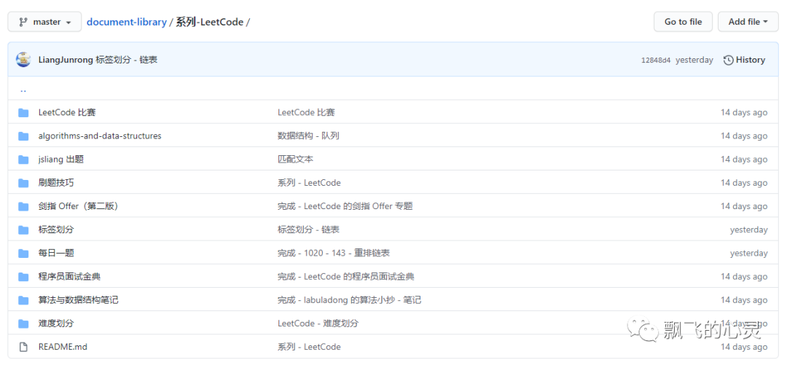Open the 剑指 Offer（第二版）folder
787x365 pixels.
(79, 206)
